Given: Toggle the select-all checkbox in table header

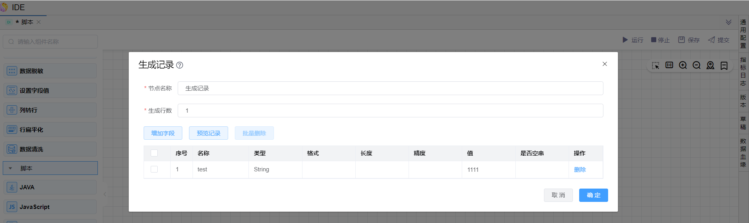Looking at the screenshot, I should 154,153.
